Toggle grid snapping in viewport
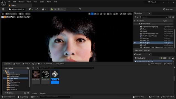The width and height of the screenshot is (176, 99). [108, 14]
